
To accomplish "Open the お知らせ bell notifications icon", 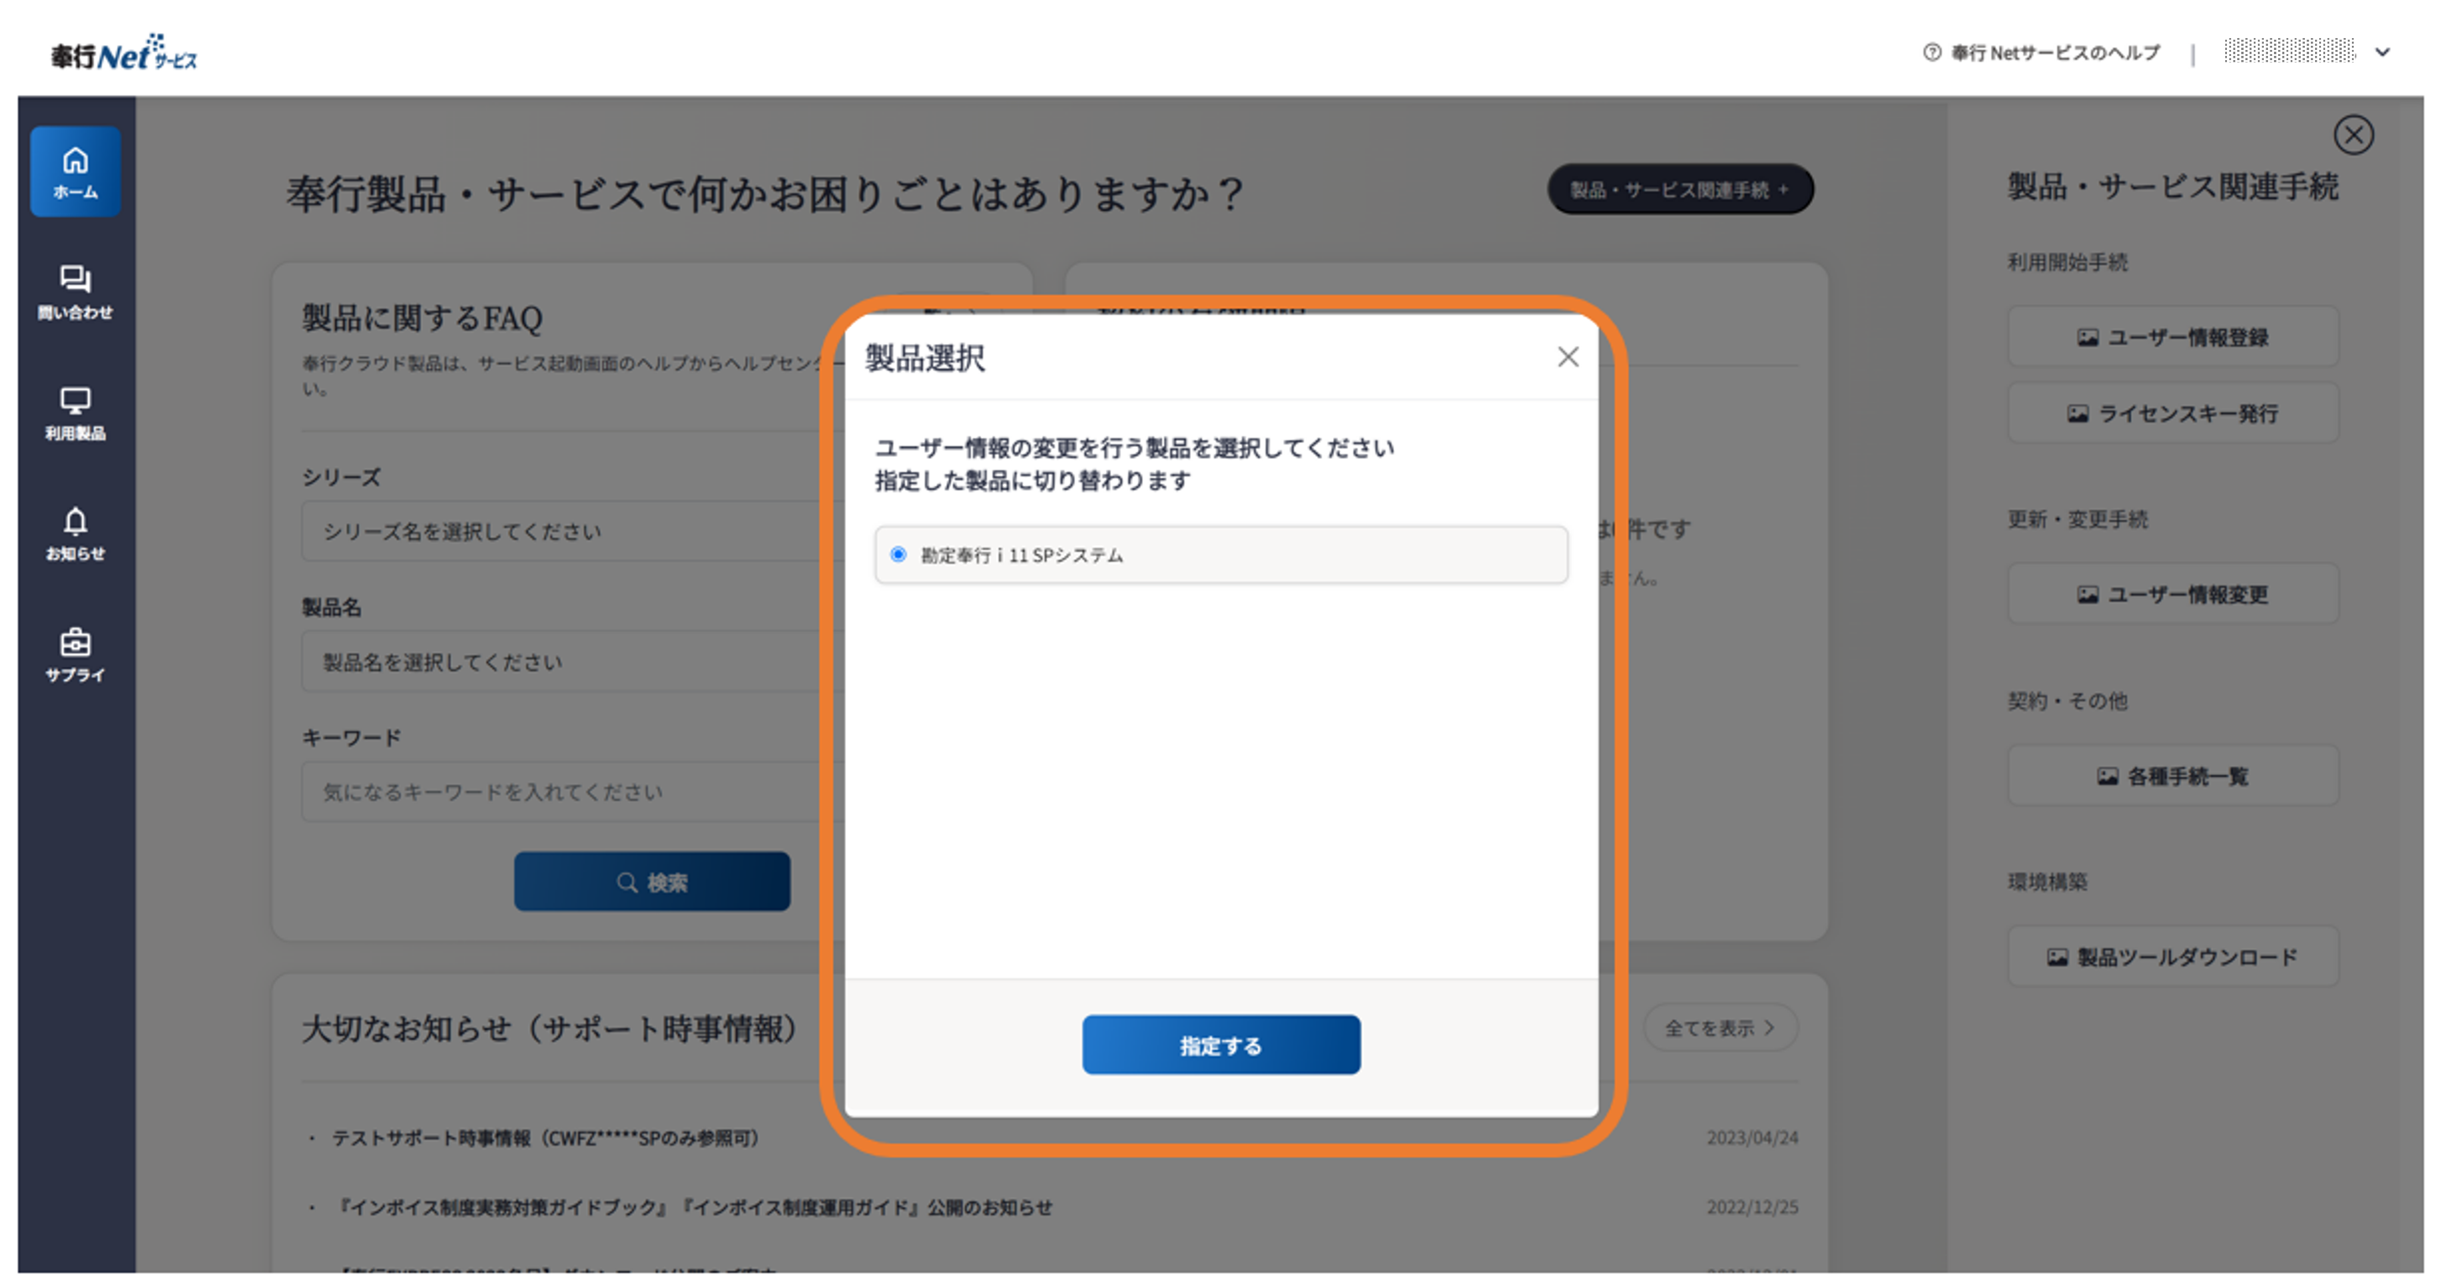I will pos(75,533).
